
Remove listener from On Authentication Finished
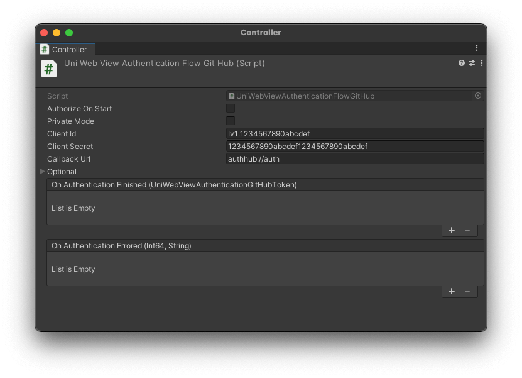(467, 230)
